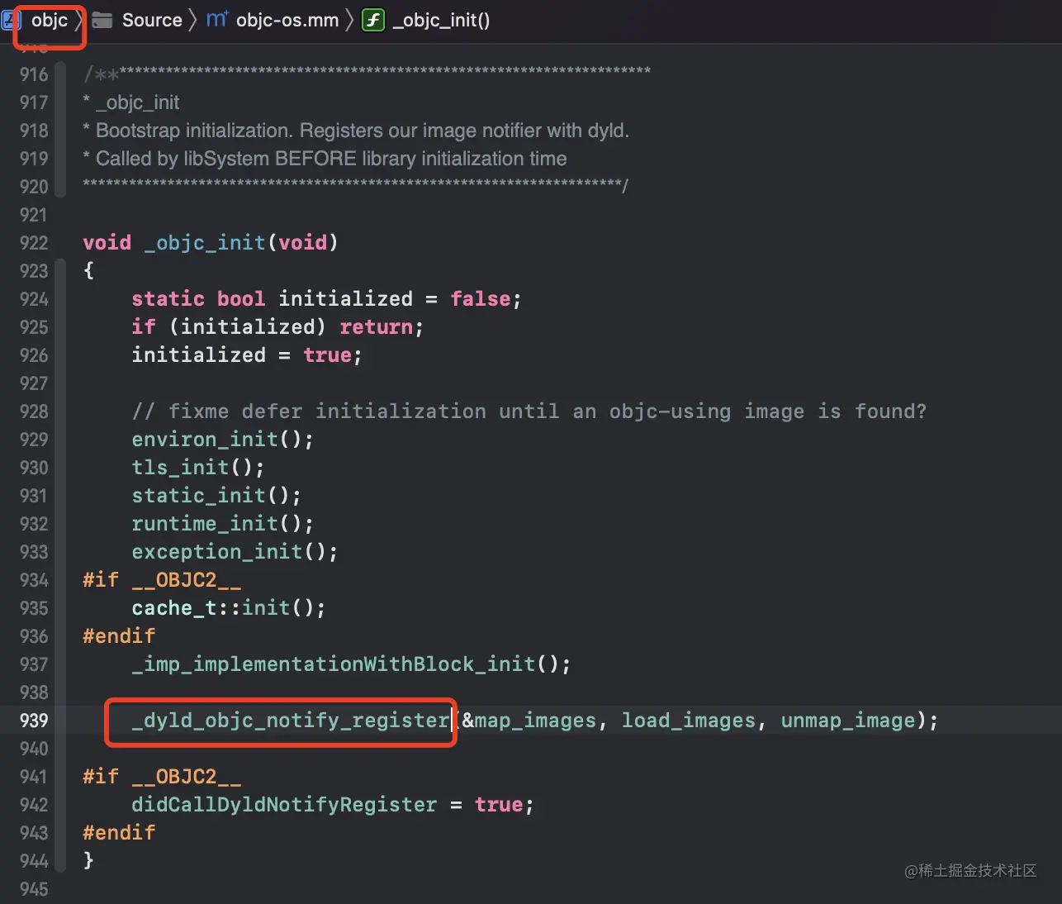Image resolution: width=1062 pixels, height=904 pixels.
Task: Click line number 916 in the gutter
Action: point(34,74)
